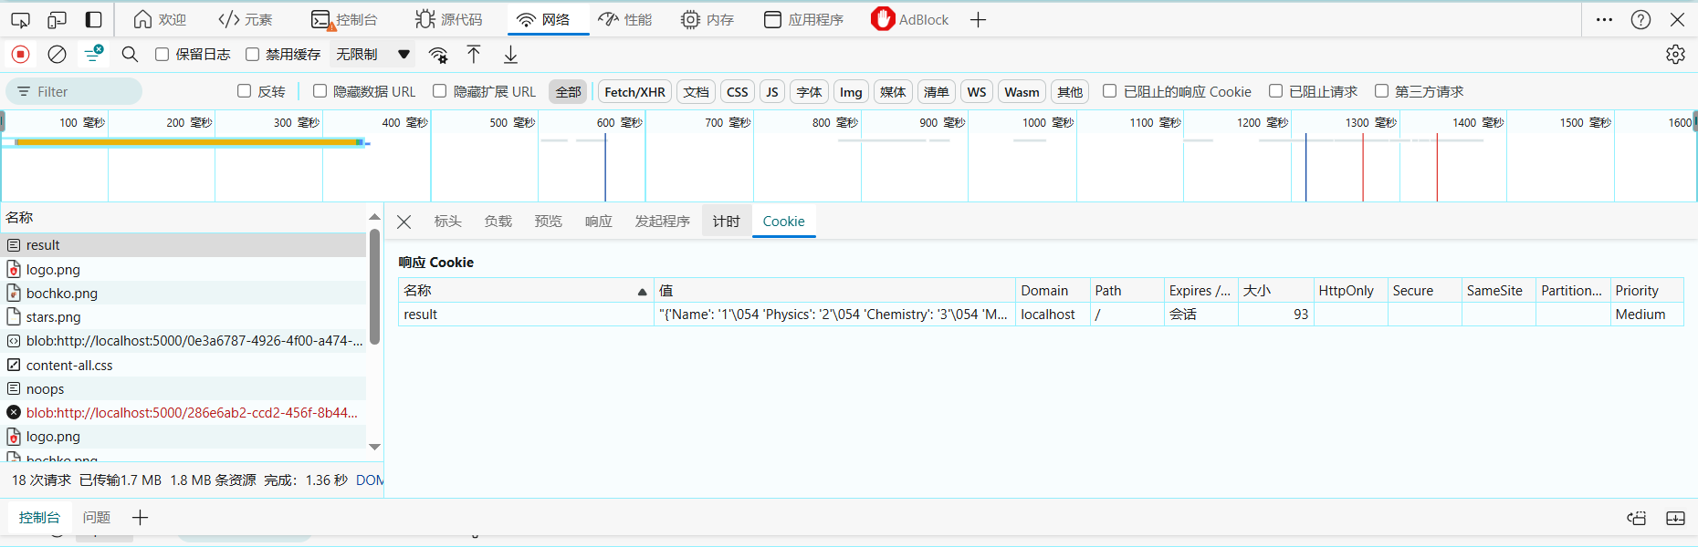Open network settings gear icon
The height and width of the screenshot is (547, 1698).
click(x=1675, y=55)
